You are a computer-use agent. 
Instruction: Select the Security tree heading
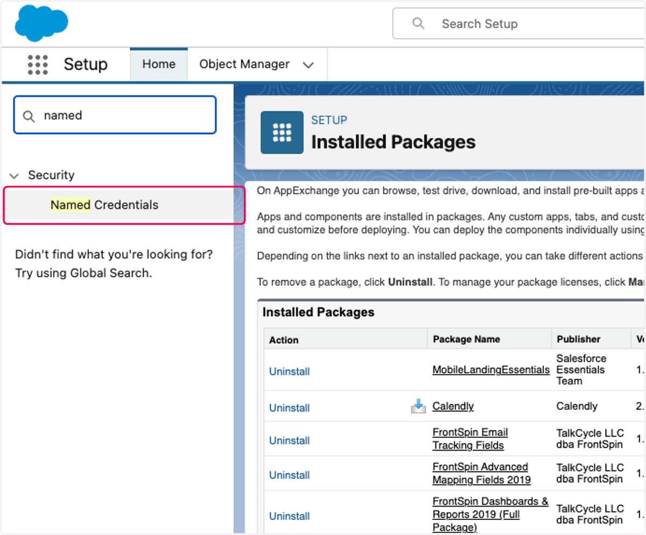(51, 175)
